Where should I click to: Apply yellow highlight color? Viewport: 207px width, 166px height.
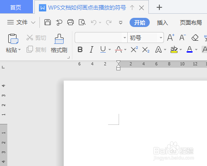coord(174,49)
